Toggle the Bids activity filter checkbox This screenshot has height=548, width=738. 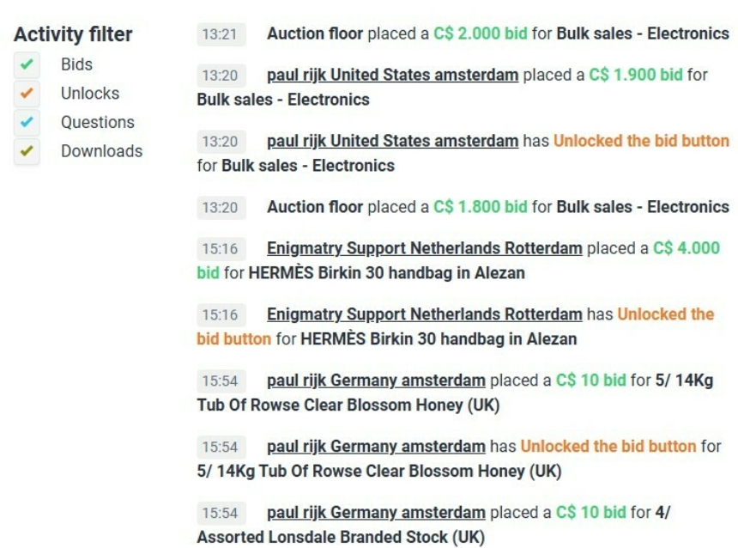click(27, 64)
